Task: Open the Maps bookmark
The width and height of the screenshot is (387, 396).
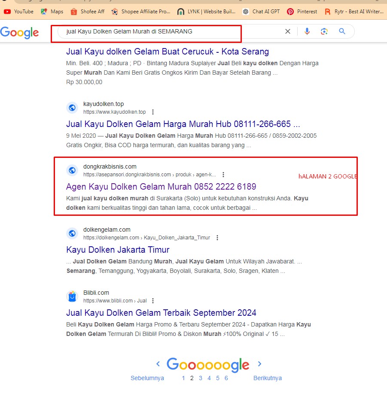Action: (x=52, y=12)
